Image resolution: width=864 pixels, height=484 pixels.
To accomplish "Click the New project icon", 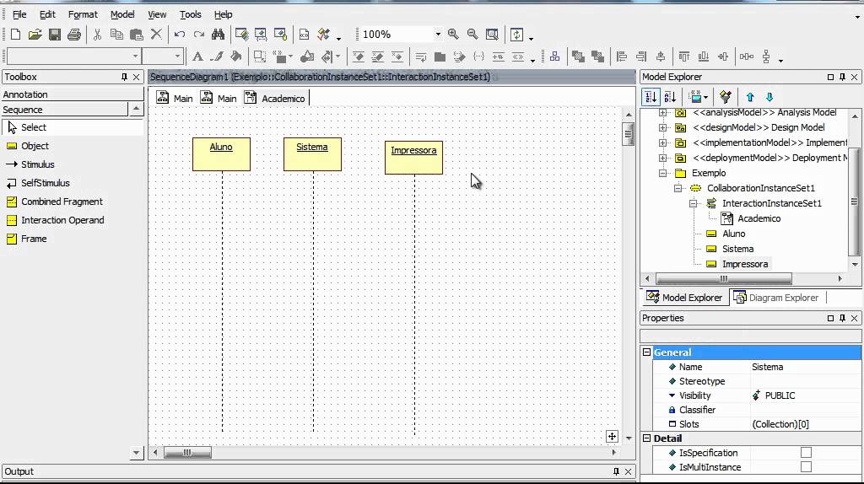I will [x=15, y=35].
